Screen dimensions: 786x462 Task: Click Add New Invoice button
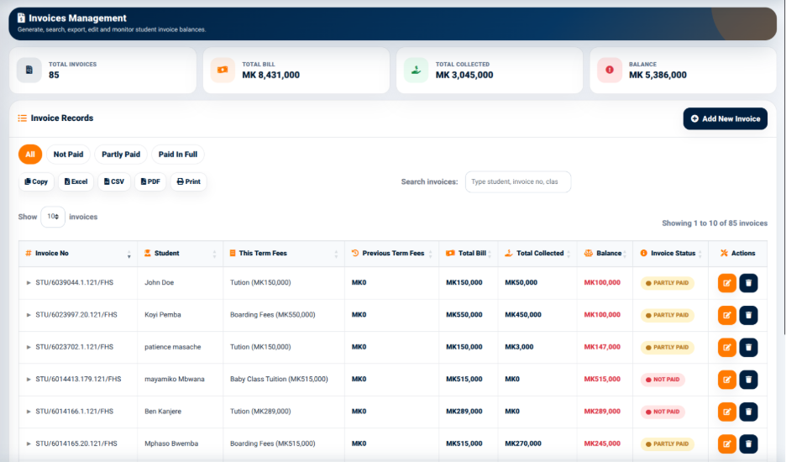tap(726, 119)
